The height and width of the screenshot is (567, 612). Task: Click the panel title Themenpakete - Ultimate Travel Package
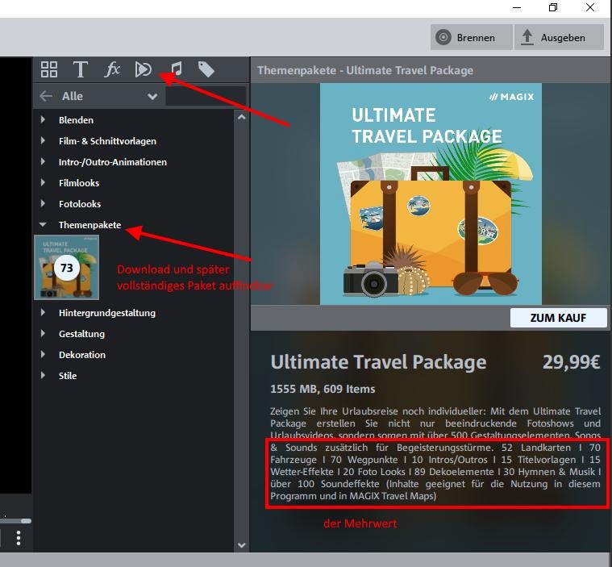point(365,70)
